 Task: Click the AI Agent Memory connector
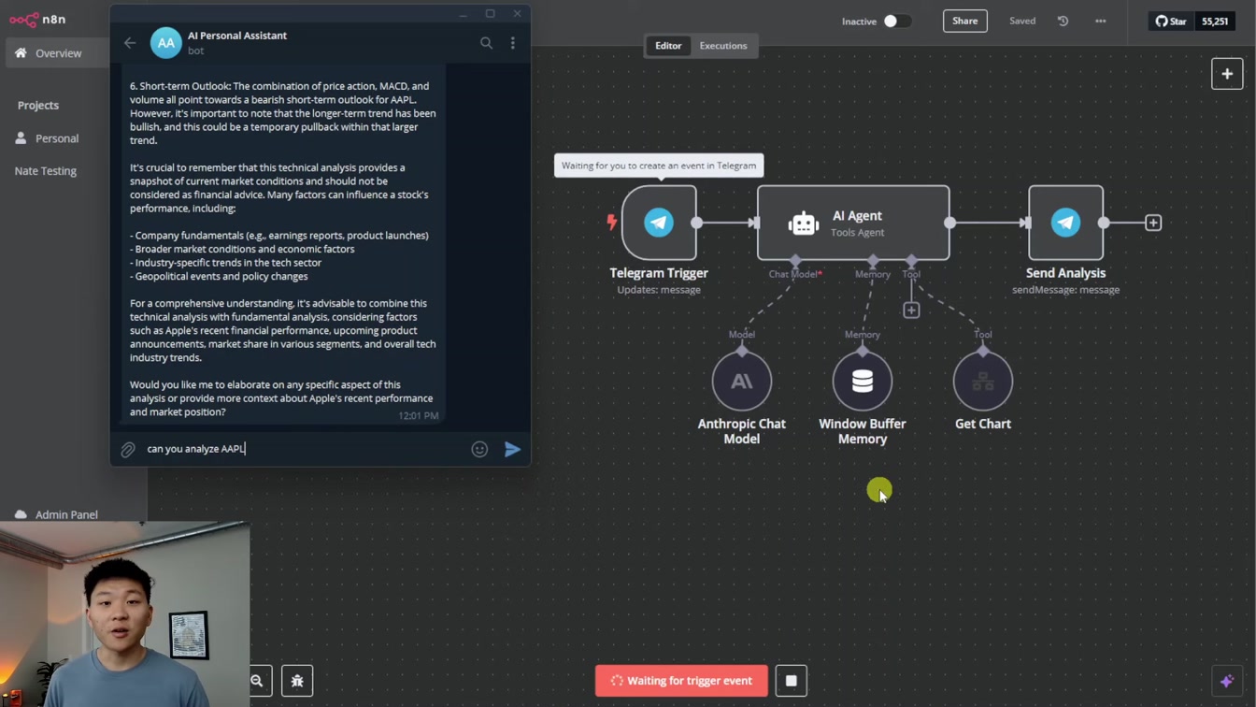[x=873, y=260]
